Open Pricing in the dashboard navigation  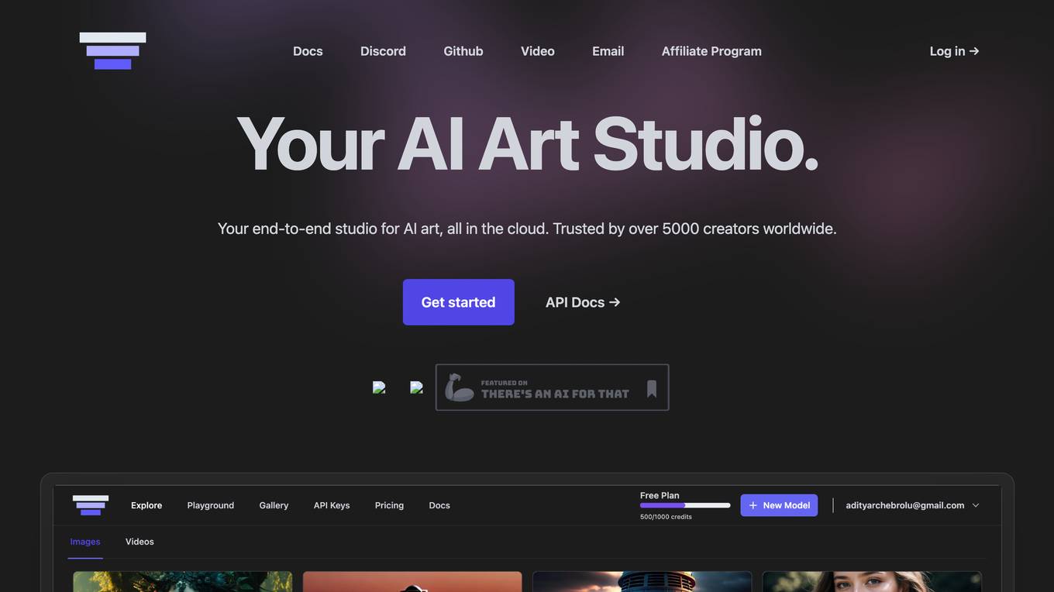389,504
